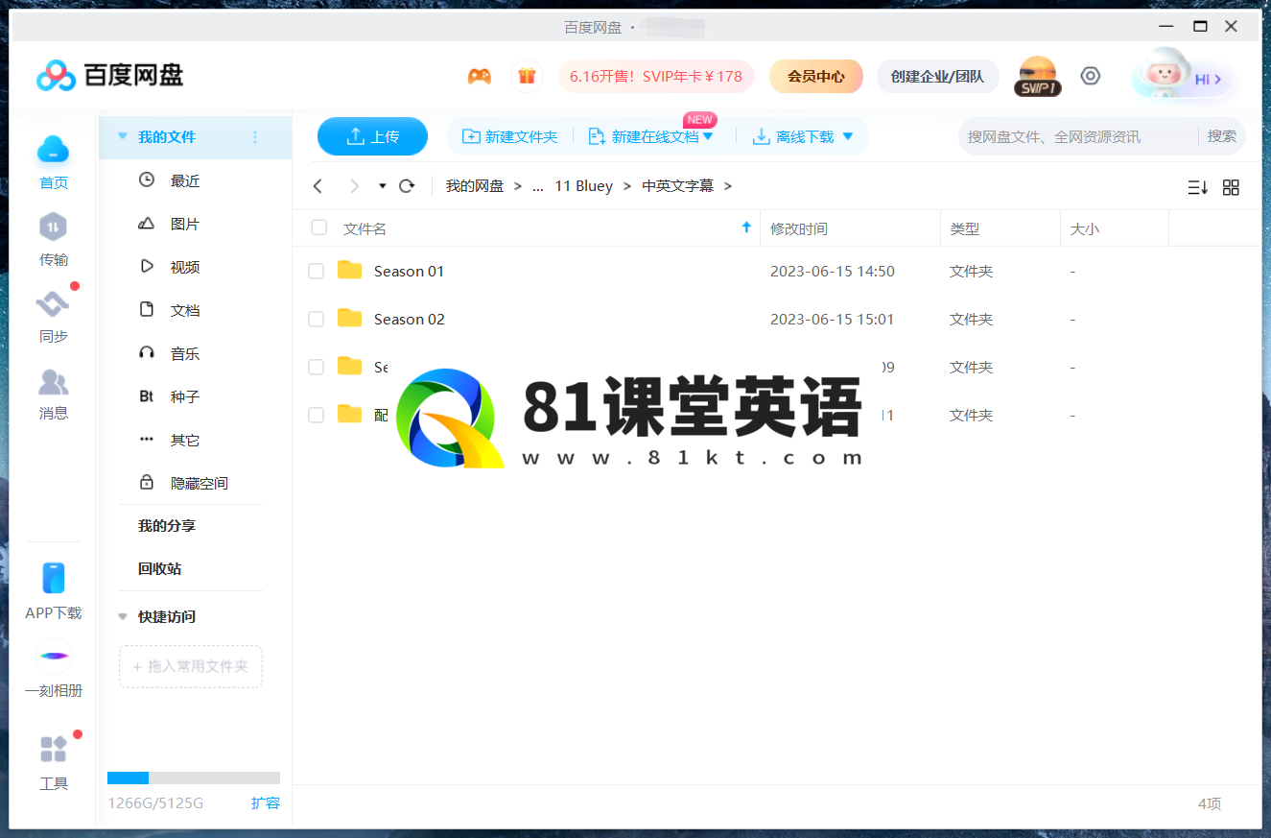Screen dimensions: 1271x838
Task: Open 会员中心
Action: (x=816, y=76)
